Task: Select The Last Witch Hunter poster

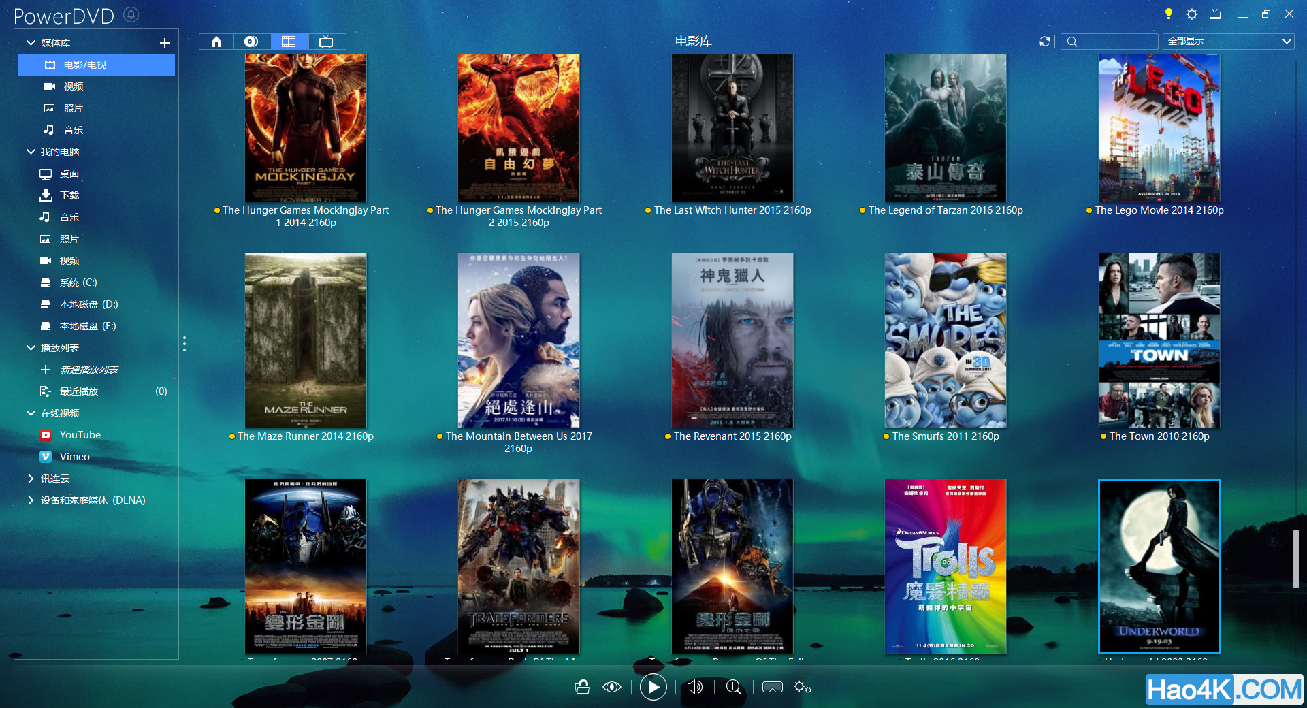Action: tap(732, 128)
